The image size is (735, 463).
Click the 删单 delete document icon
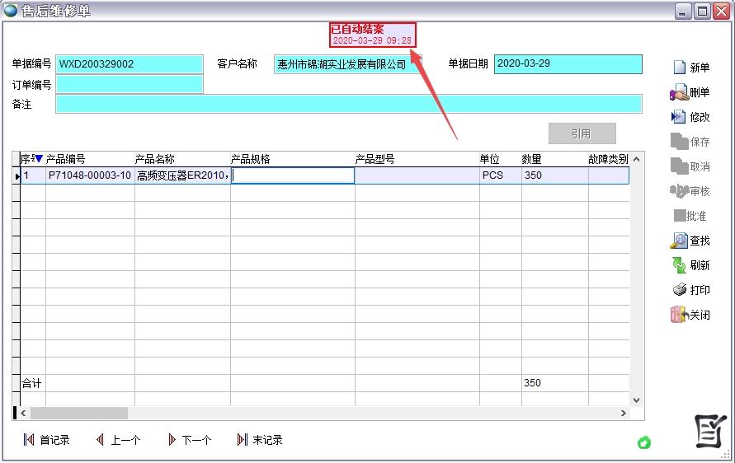tap(679, 92)
